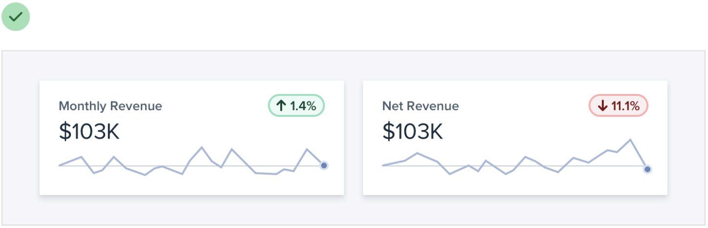The height and width of the screenshot is (228, 708).
Task: Click empty space inside the Net Revenue card
Action: click(x=528, y=122)
